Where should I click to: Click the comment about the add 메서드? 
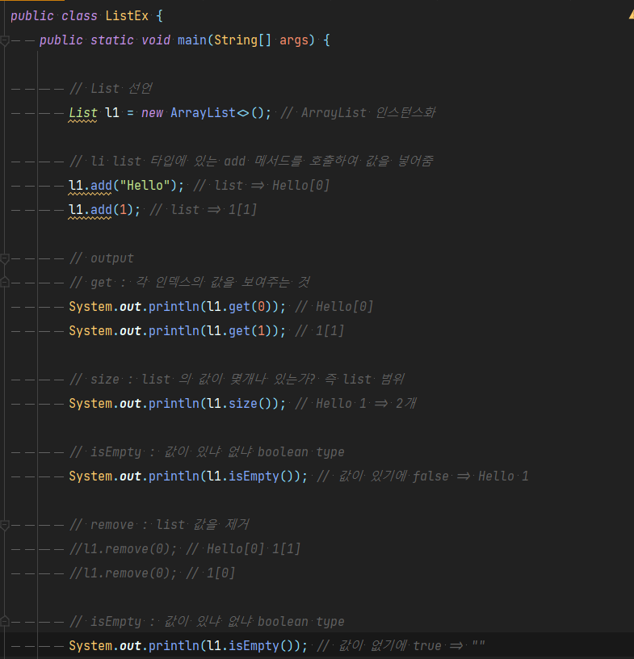[251, 162]
